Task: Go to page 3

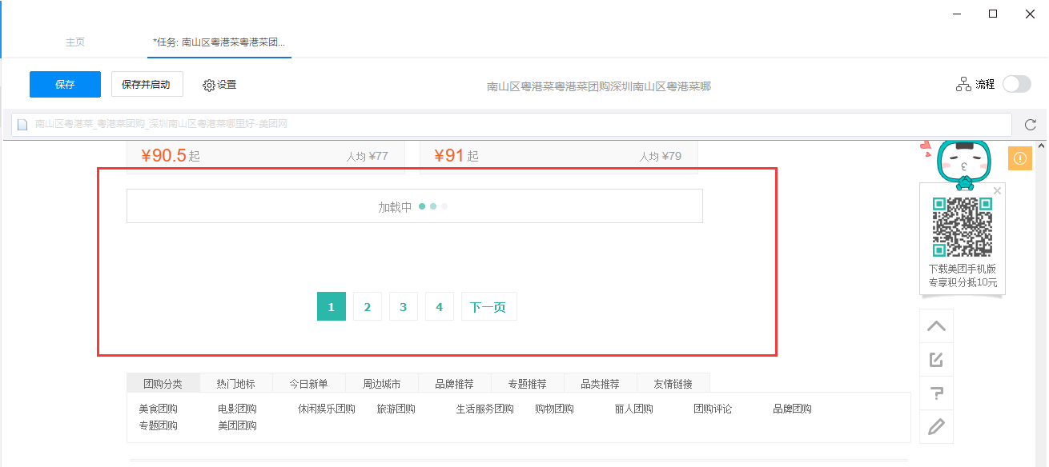Action: 404,306
